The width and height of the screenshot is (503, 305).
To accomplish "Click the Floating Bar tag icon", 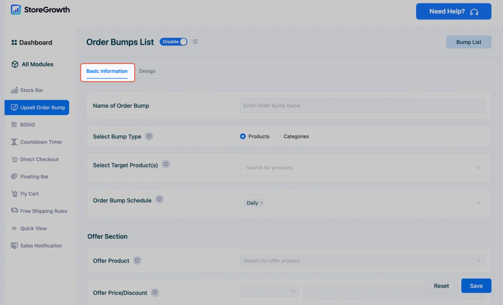I will point(15,177).
